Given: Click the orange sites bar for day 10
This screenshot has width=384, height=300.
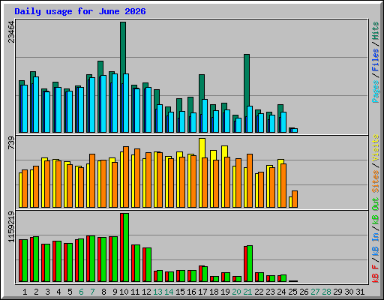Looking at the screenshot, I should 126,177.
